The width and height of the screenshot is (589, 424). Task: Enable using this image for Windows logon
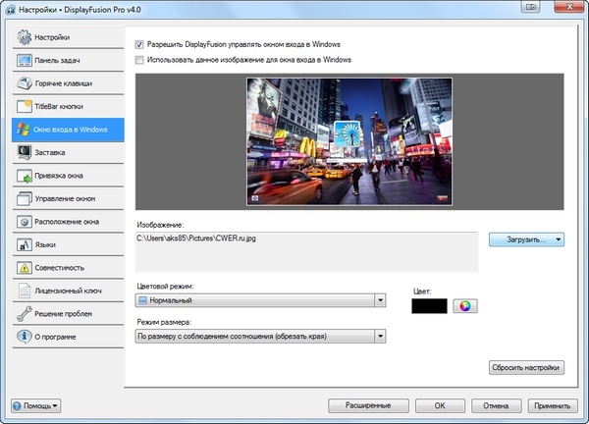pos(139,60)
